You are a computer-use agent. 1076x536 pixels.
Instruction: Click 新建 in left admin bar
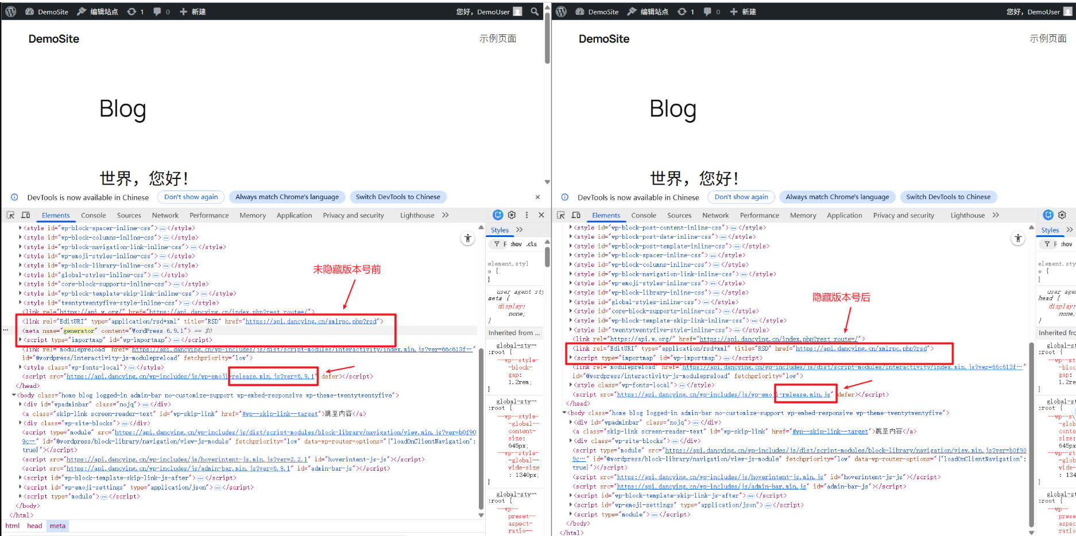192,11
